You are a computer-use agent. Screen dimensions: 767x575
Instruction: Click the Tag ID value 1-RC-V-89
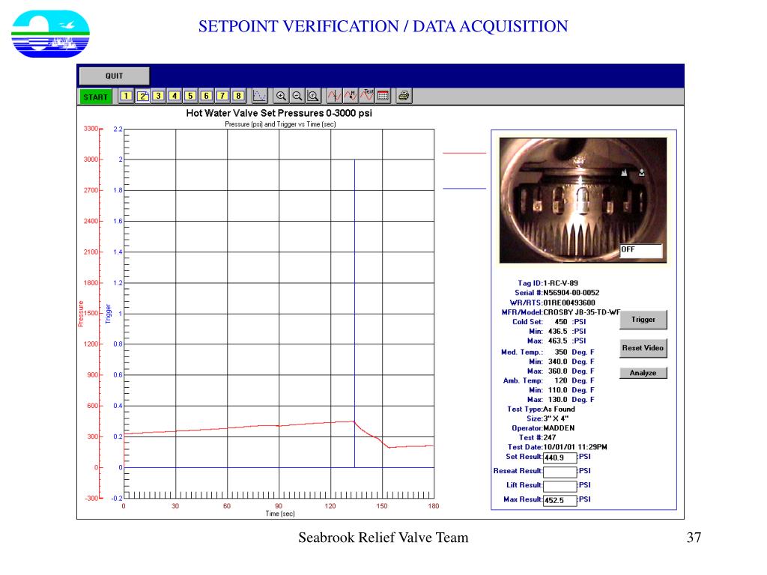coord(560,283)
